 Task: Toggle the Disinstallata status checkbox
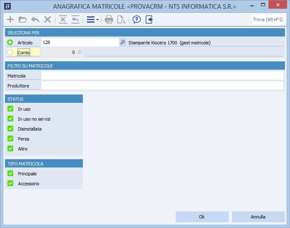pyautogui.click(x=11, y=129)
